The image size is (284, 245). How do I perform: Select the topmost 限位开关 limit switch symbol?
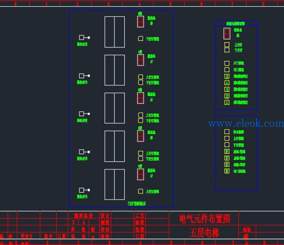[x=84, y=37]
